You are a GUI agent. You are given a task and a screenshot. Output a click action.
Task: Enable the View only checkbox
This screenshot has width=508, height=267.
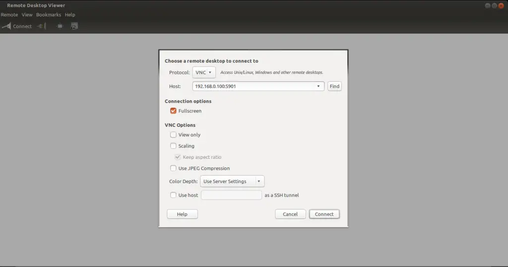point(173,134)
